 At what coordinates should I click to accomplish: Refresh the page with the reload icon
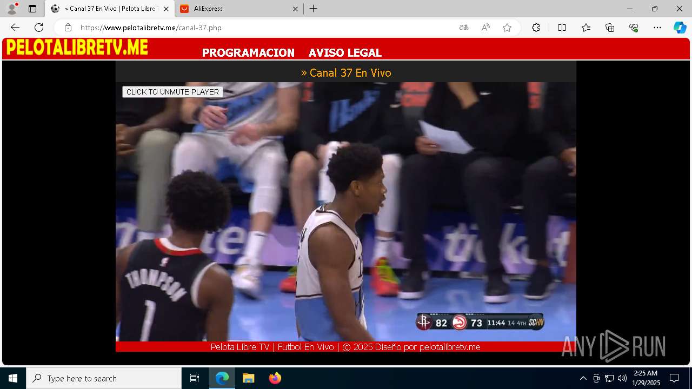(39, 28)
